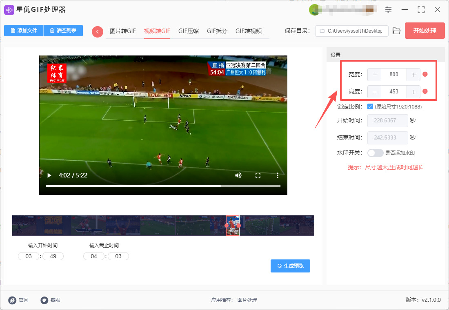Click the 宽度 width value 800 field
The width and height of the screenshot is (449, 310).
394,75
